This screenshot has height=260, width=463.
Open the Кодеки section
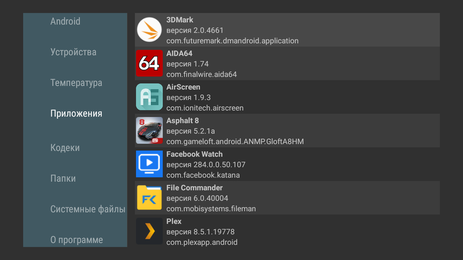coord(65,148)
